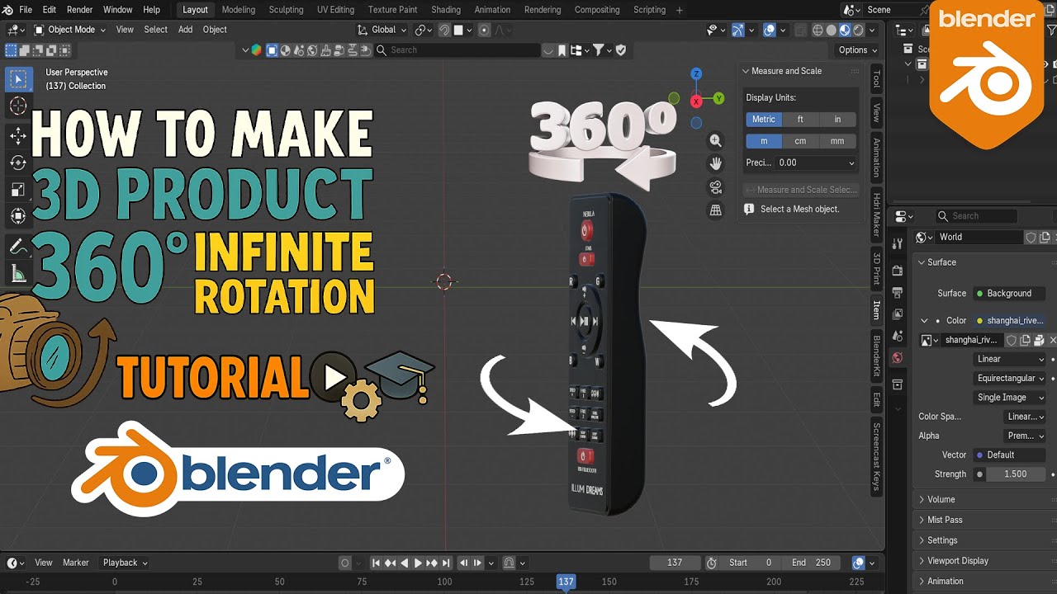Select the Measure ruler tool
Screen dimensions: 1057x594
click(x=17, y=273)
